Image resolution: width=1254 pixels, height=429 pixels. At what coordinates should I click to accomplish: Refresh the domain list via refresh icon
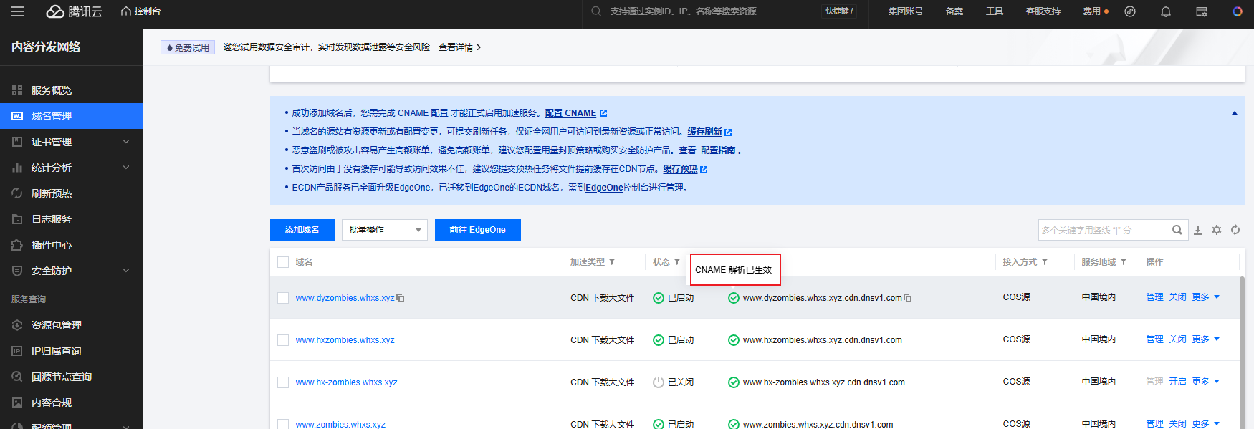1235,230
